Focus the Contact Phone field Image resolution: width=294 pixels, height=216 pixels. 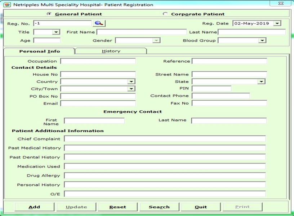tap(221, 96)
